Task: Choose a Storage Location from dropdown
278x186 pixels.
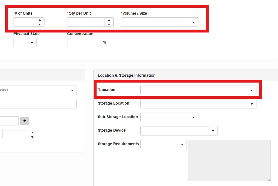Action: pos(198,104)
